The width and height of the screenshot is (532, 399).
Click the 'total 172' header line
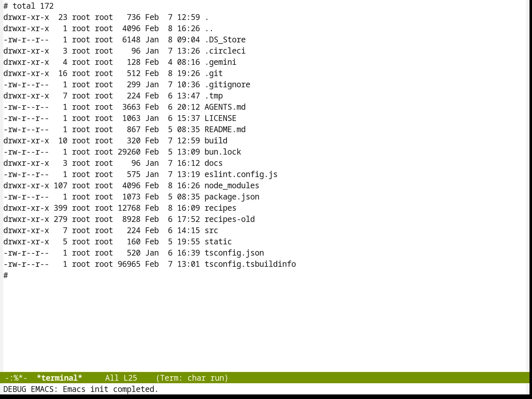point(29,6)
